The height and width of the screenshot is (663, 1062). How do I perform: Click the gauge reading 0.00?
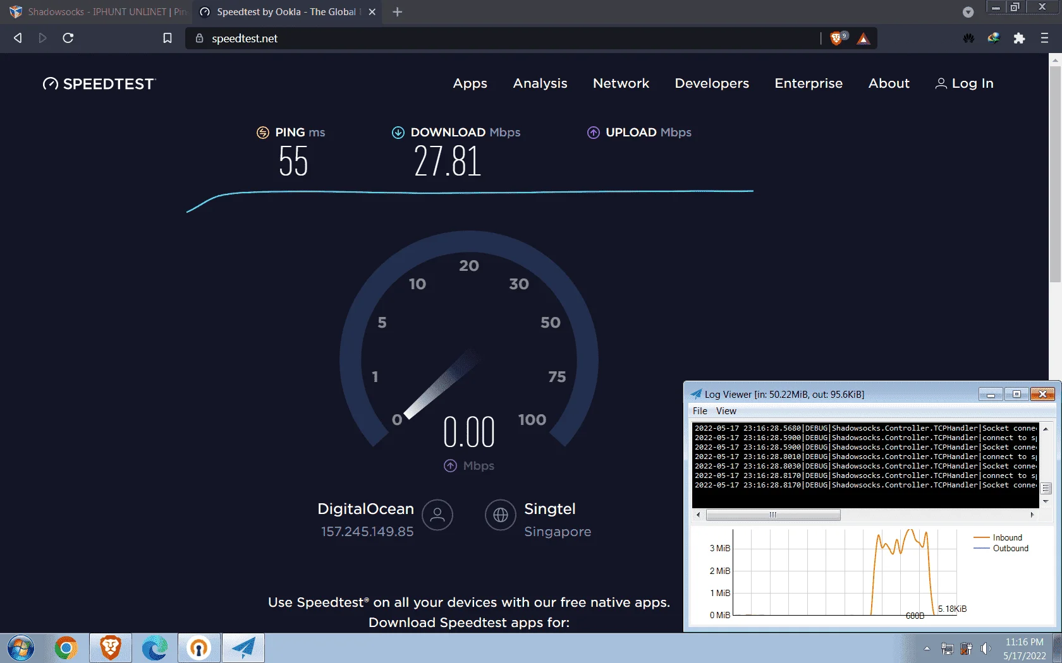pyautogui.click(x=469, y=432)
